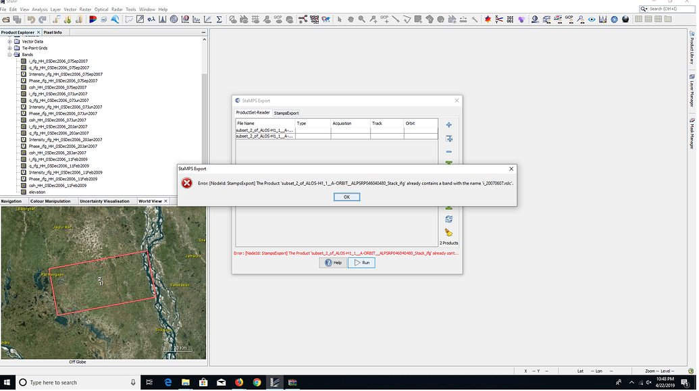Expand the Vector Data tree node

click(9, 42)
